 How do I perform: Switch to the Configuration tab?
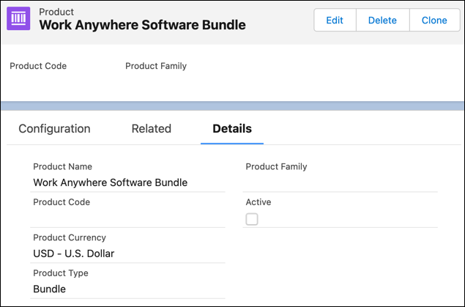coord(54,129)
